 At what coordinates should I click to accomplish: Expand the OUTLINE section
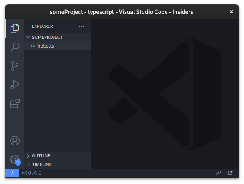[57, 156]
